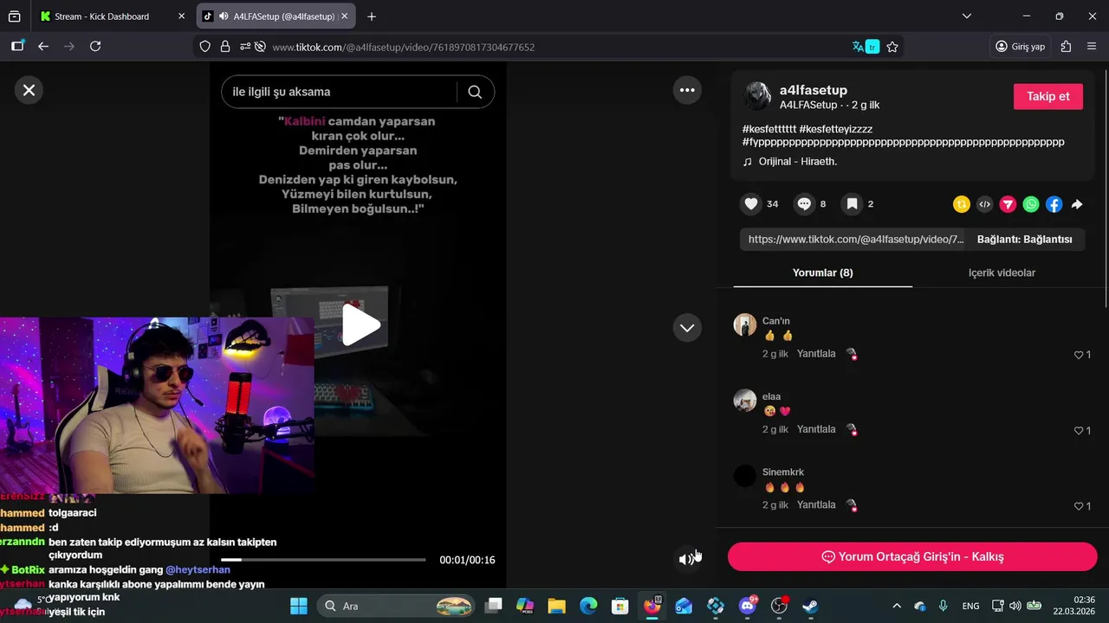Close the TikTok video viewer with the X

click(x=29, y=90)
